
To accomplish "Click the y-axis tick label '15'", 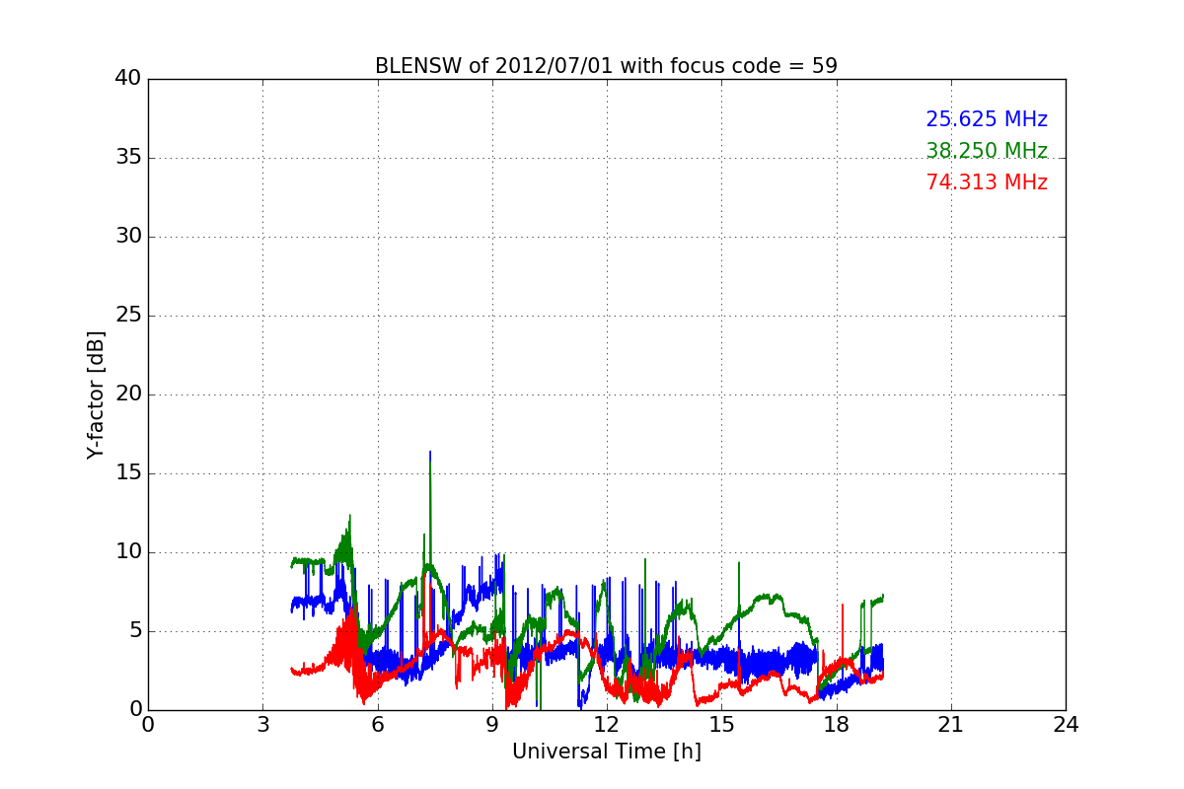I will pos(128,473).
